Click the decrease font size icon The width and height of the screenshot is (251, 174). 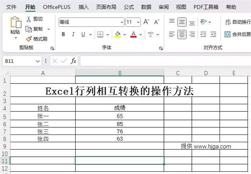(x=156, y=22)
